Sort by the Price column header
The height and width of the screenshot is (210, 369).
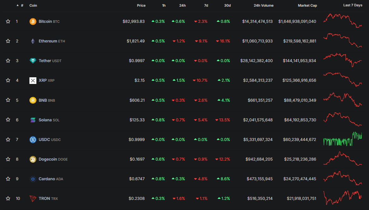coord(141,5)
